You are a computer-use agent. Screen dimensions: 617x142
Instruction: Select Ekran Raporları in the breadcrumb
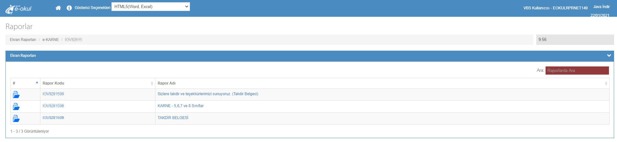tap(23, 40)
